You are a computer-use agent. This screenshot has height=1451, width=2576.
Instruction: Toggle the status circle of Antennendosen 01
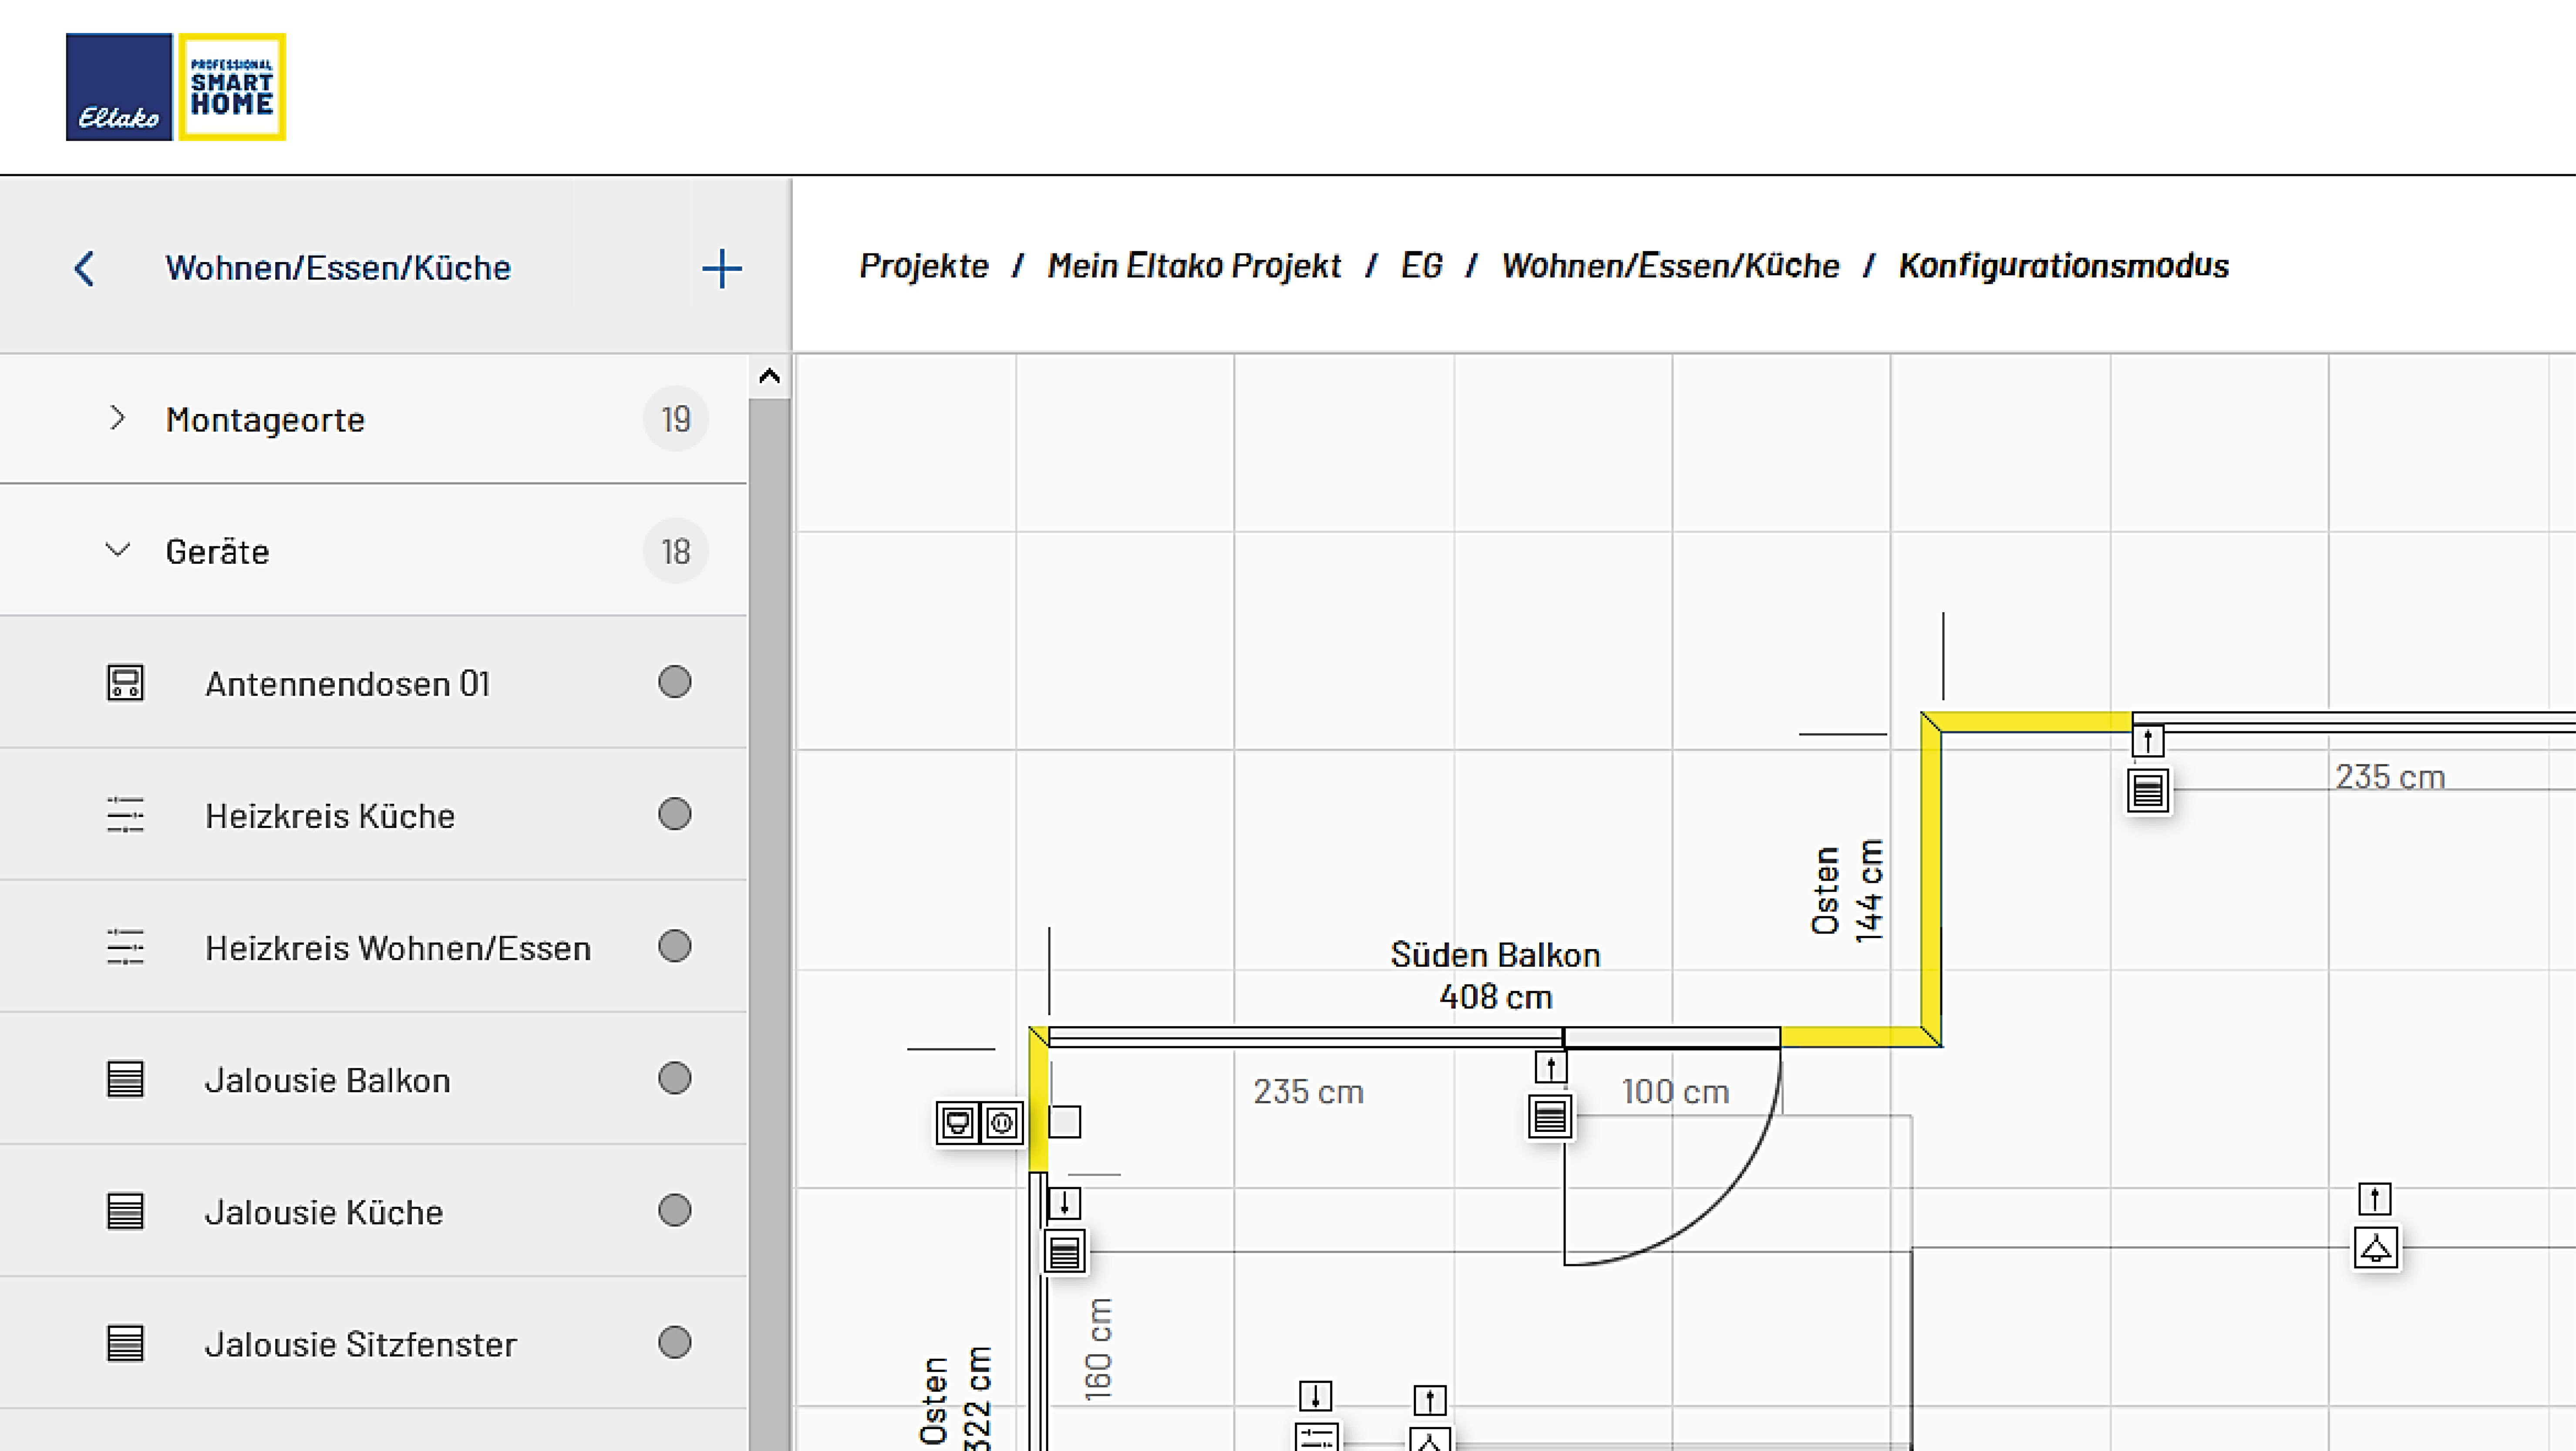click(674, 682)
